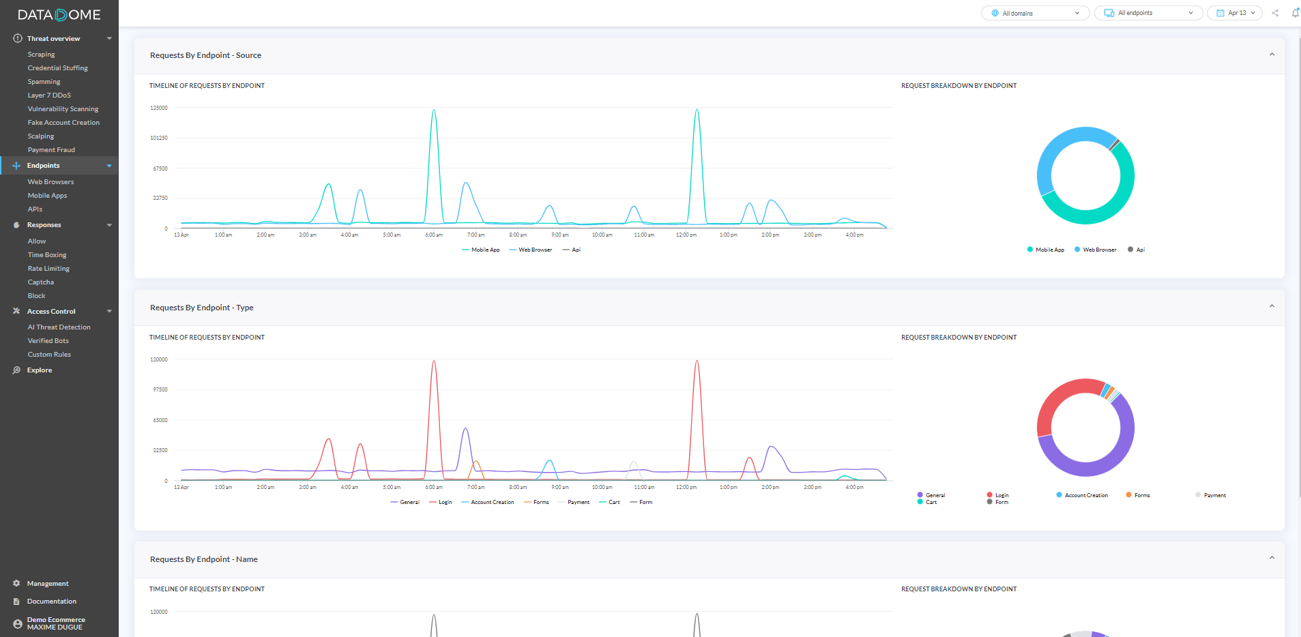Click the Explore search icon

pos(16,370)
